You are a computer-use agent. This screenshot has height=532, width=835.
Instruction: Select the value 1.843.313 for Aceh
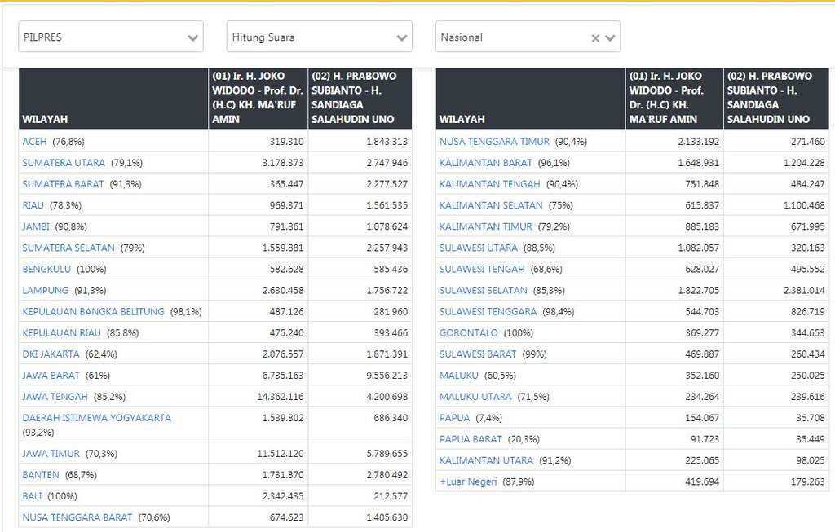[387, 142]
